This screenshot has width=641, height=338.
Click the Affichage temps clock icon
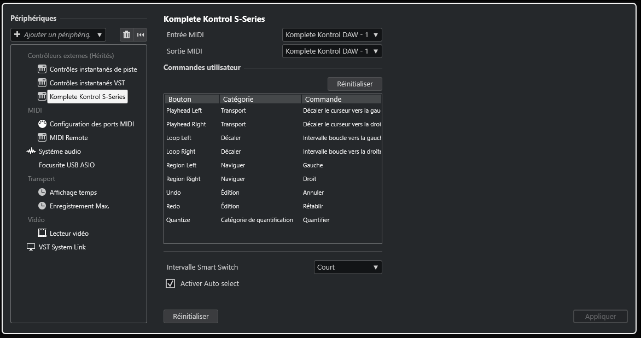tap(42, 193)
